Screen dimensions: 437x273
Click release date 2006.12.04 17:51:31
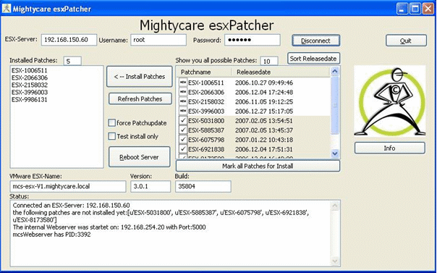coord(264,149)
